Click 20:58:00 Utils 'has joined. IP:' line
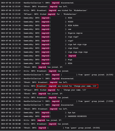Image resolution: width=115 pixels, height=131 pixels. [x=57, y=120]
